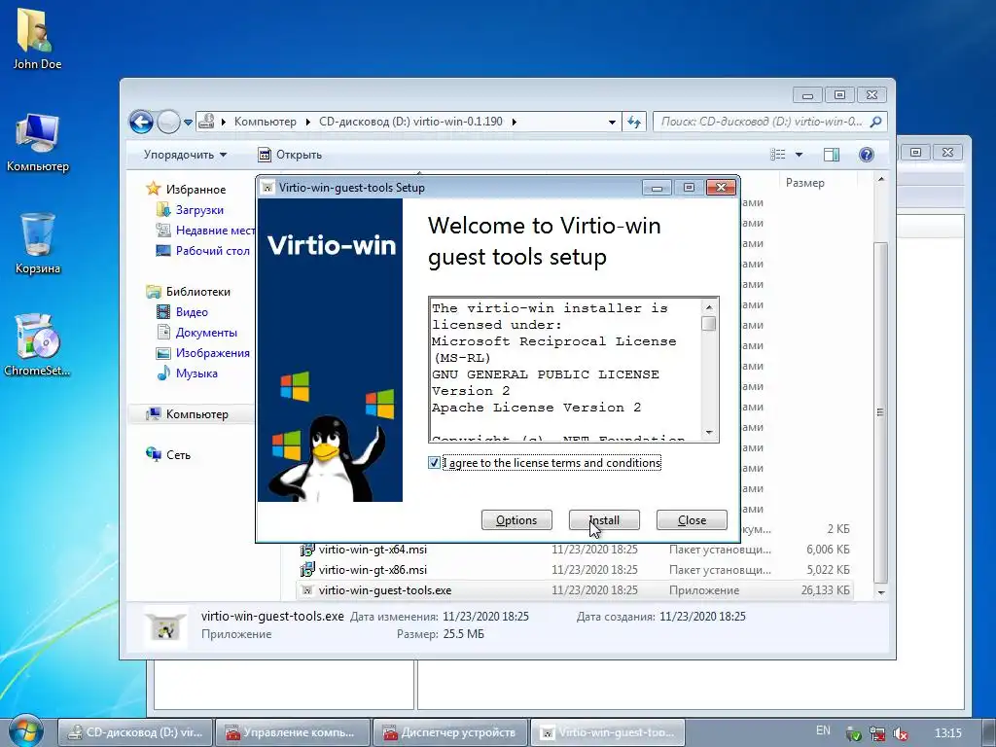Open the Упорядочить dropdown menu

[185, 155]
